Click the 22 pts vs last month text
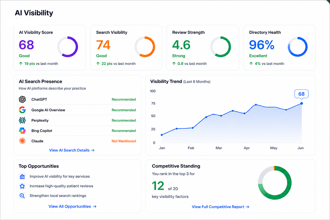The height and width of the screenshot is (220, 330). (x=119, y=64)
